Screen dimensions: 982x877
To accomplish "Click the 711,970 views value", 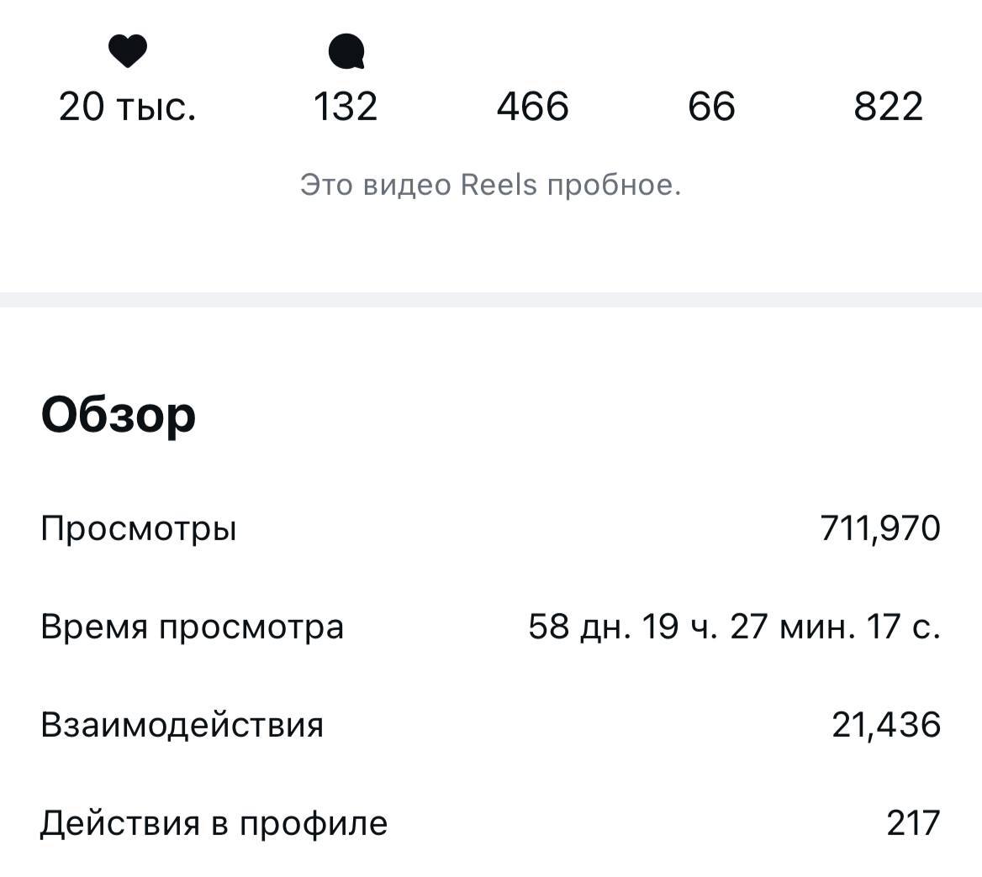I will click(879, 529).
